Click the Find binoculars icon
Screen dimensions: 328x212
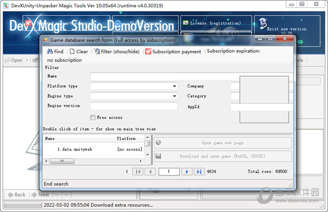(x=50, y=51)
